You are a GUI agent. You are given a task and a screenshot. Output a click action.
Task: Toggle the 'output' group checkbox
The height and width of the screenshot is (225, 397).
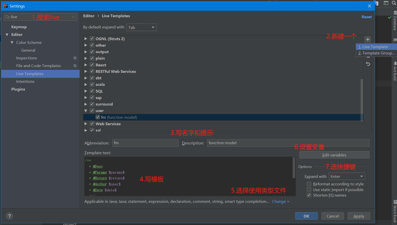pos(92,52)
